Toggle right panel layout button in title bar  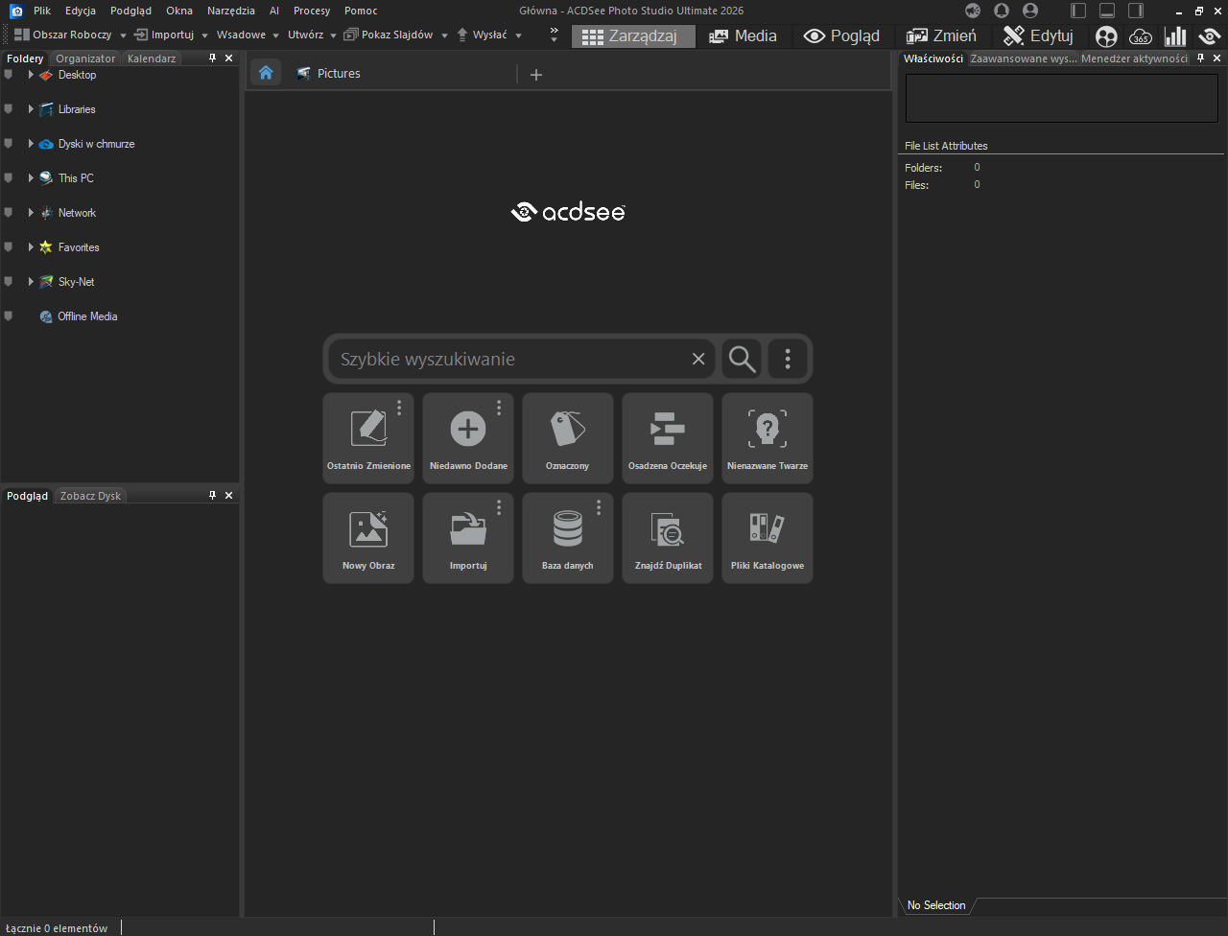point(1136,11)
